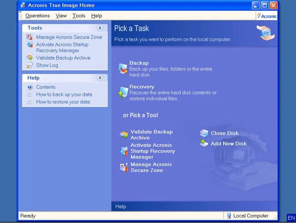Viewport: 296px width, 223px height.
Task: Click Manage Acronis Secure Zone main pane icon
Action: (124, 167)
